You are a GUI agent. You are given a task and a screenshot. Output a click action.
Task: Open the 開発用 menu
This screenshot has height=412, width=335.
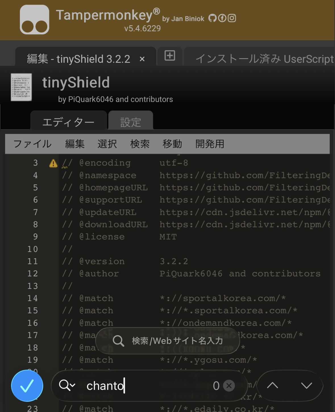tap(210, 144)
